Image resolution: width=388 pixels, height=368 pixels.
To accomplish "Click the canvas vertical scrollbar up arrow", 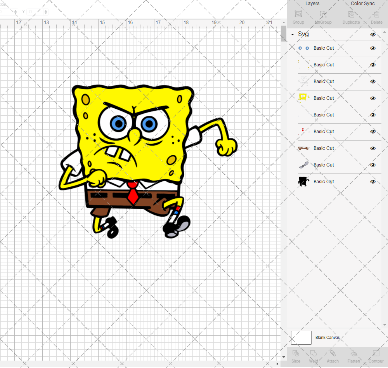I will (x=284, y=23).
